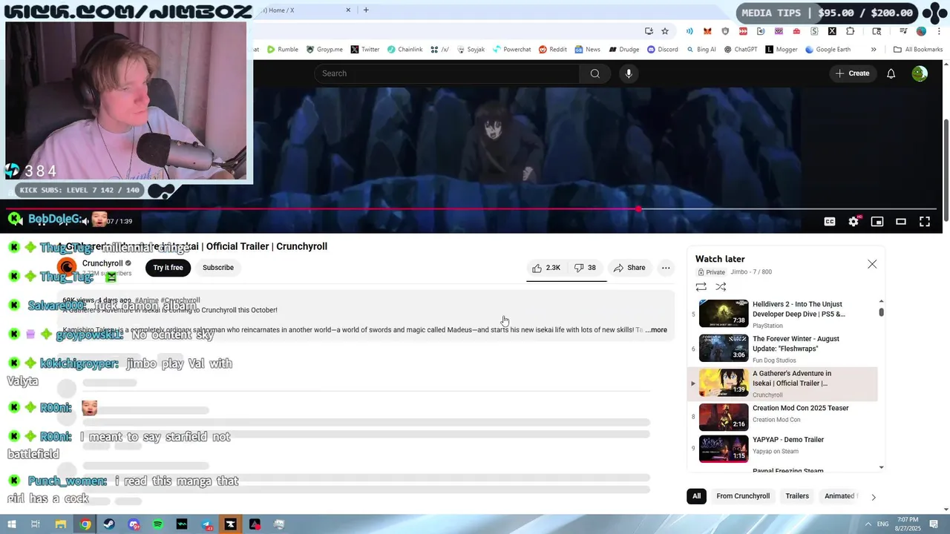Image resolution: width=950 pixels, height=534 pixels.
Task: Play Helldivers 2 Deep Dive thumbnail
Action: (x=724, y=312)
